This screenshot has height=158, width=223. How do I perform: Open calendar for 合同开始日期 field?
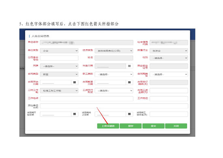[x=75, y=82]
